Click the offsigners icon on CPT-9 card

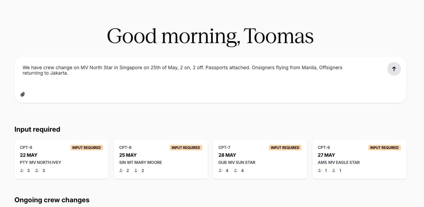click(37, 170)
